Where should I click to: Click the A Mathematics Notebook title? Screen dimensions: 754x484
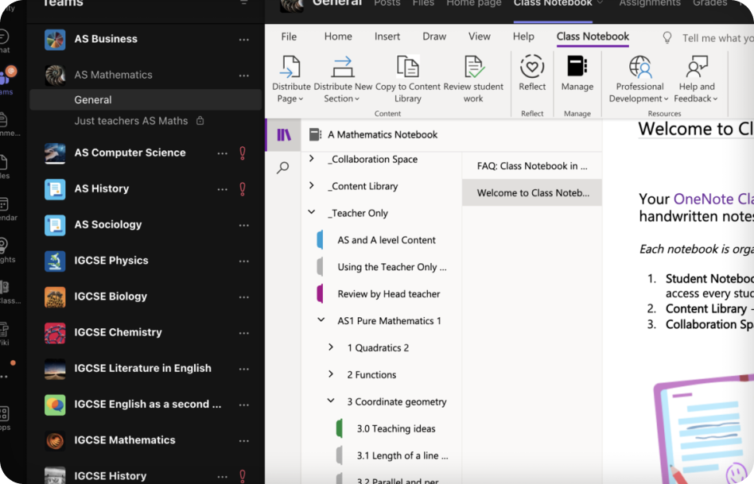pos(383,135)
